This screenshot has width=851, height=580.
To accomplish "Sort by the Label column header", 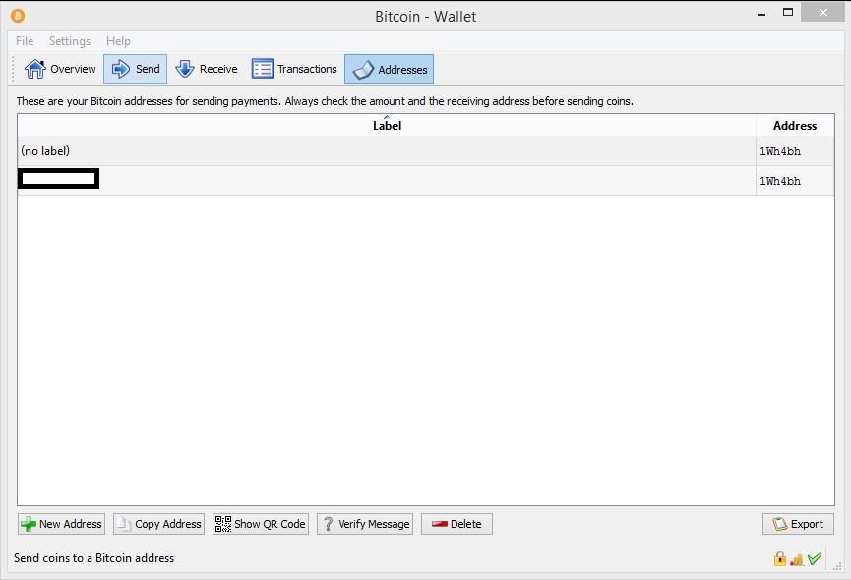I will [387, 125].
